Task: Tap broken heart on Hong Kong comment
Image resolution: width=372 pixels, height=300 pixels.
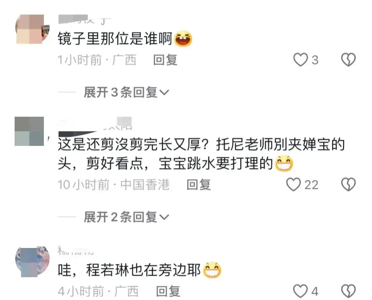Action: (x=348, y=185)
